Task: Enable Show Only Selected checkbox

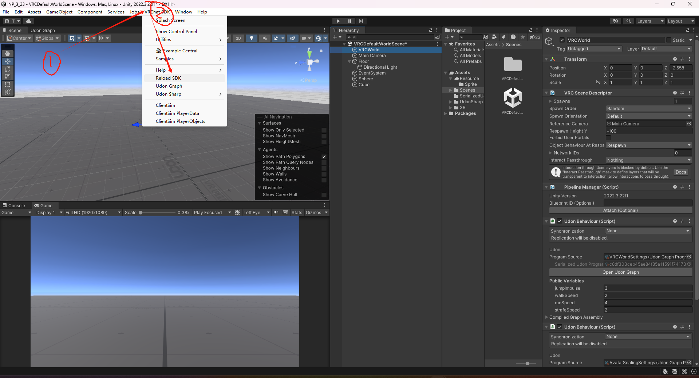Action: [x=324, y=130]
